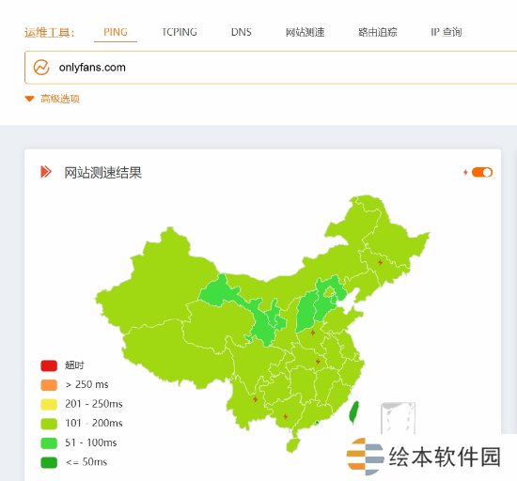Click the orange chart icon in input
The height and width of the screenshot is (481, 517).
pos(41,68)
